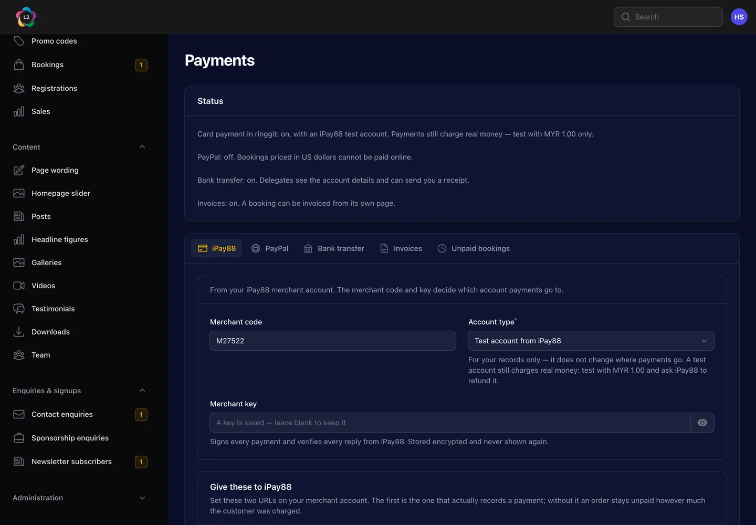Screen dimensions: 756x525
Task: Open the HS user avatar menu
Action: (739, 17)
